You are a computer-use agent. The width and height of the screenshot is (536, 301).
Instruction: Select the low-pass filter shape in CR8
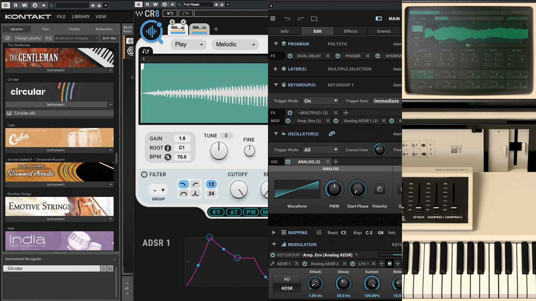(184, 184)
